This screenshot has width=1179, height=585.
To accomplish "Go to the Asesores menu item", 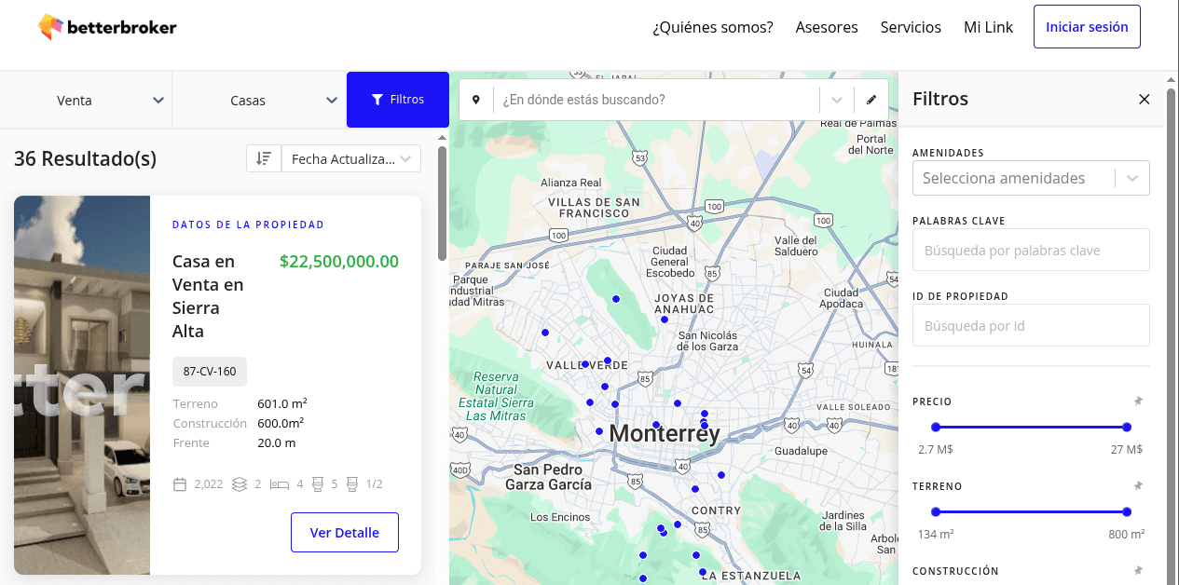I will [x=827, y=27].
